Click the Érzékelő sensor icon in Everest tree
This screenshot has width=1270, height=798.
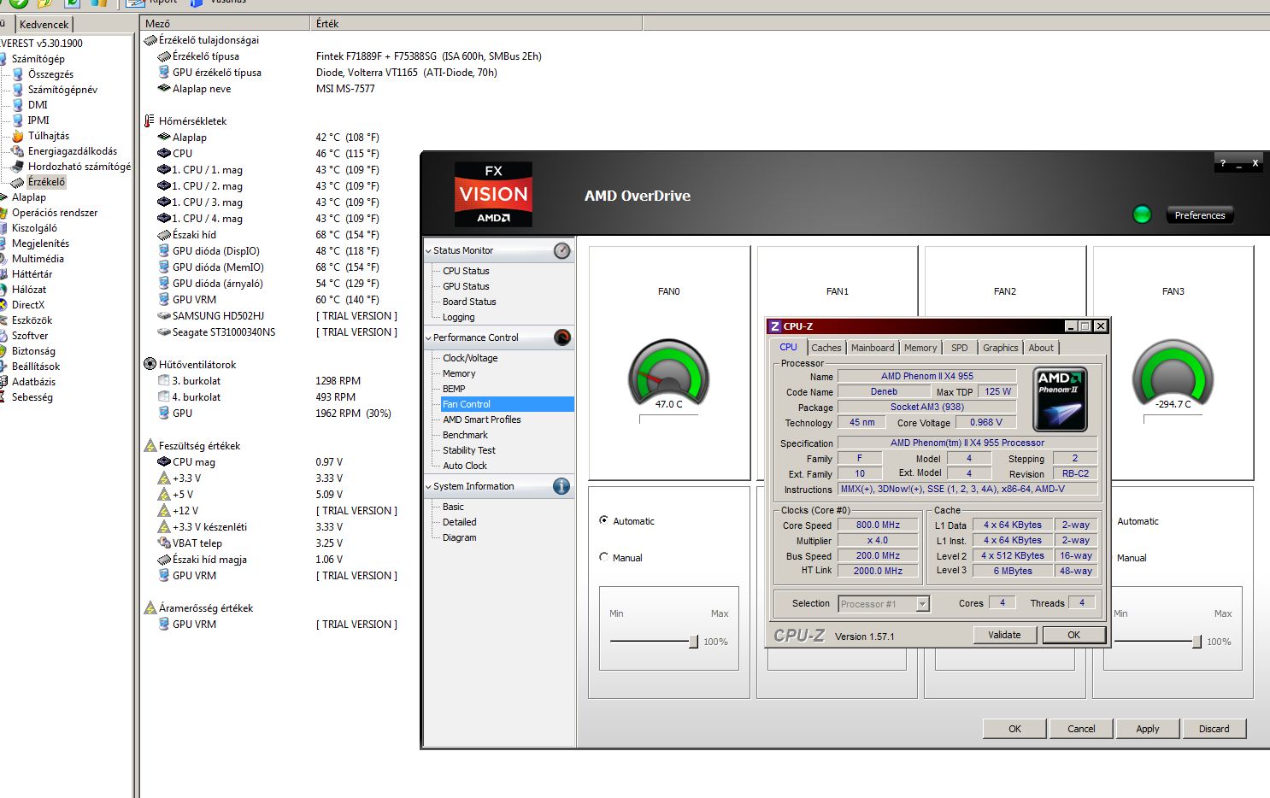coord(18,182)
